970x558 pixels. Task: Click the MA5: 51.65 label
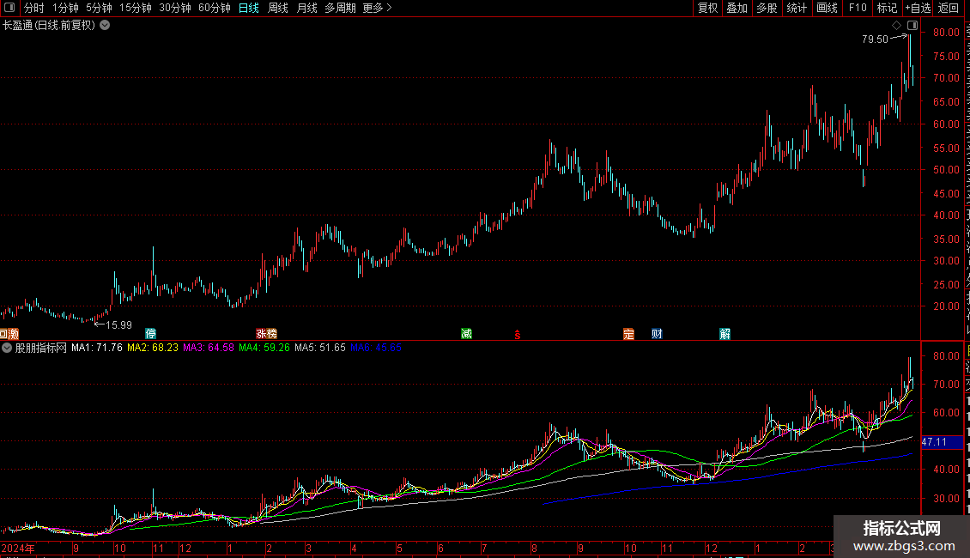tap(320, 348)
